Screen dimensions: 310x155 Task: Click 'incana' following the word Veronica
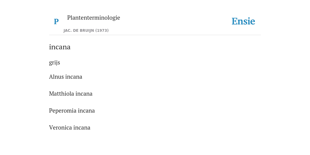(x=82, y=127)
